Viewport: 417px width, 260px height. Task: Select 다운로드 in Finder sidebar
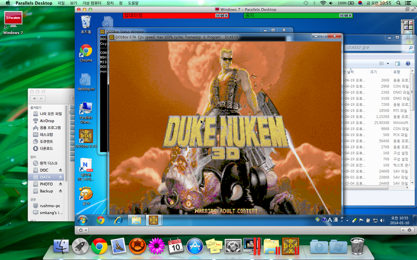coord(47,148)
